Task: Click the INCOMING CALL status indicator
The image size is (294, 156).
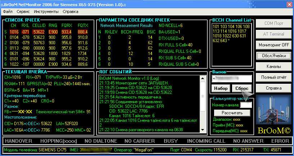Action: point(206,141)
